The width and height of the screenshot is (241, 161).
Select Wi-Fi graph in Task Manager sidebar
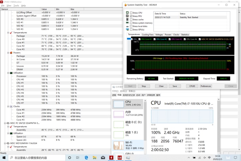click(118, 145)
